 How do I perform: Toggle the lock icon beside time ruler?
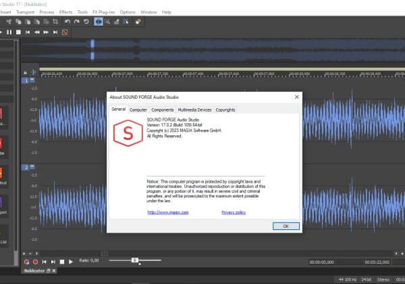tap(25, 72)
